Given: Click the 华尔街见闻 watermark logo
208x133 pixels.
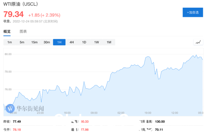Looking at the screenshot, I should tap(24, 107).
